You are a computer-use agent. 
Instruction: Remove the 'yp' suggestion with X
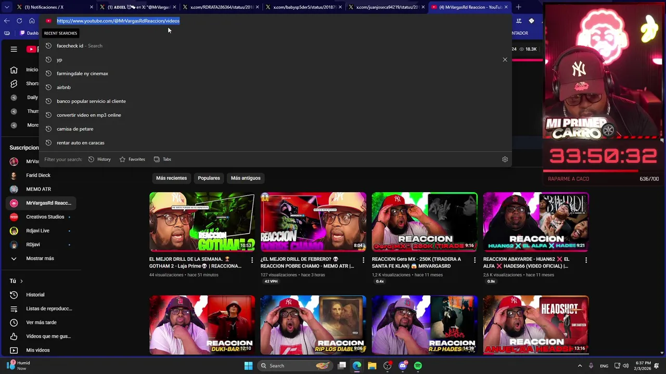pyautogui.click(x=505, y=60)
